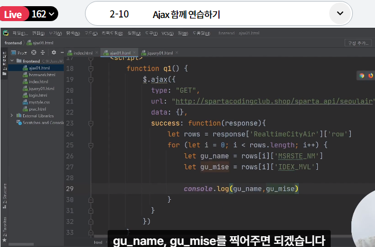
Task: Open the Project view dropdown
Action: tap(19, 53)
